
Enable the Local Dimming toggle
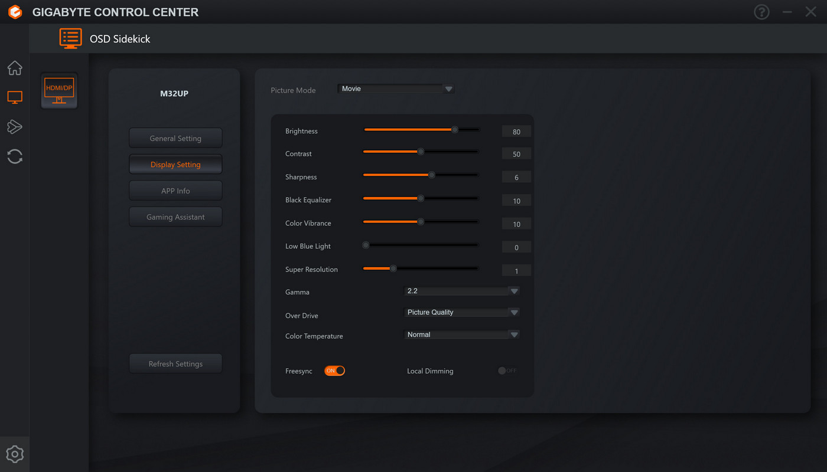coord(506,371)
